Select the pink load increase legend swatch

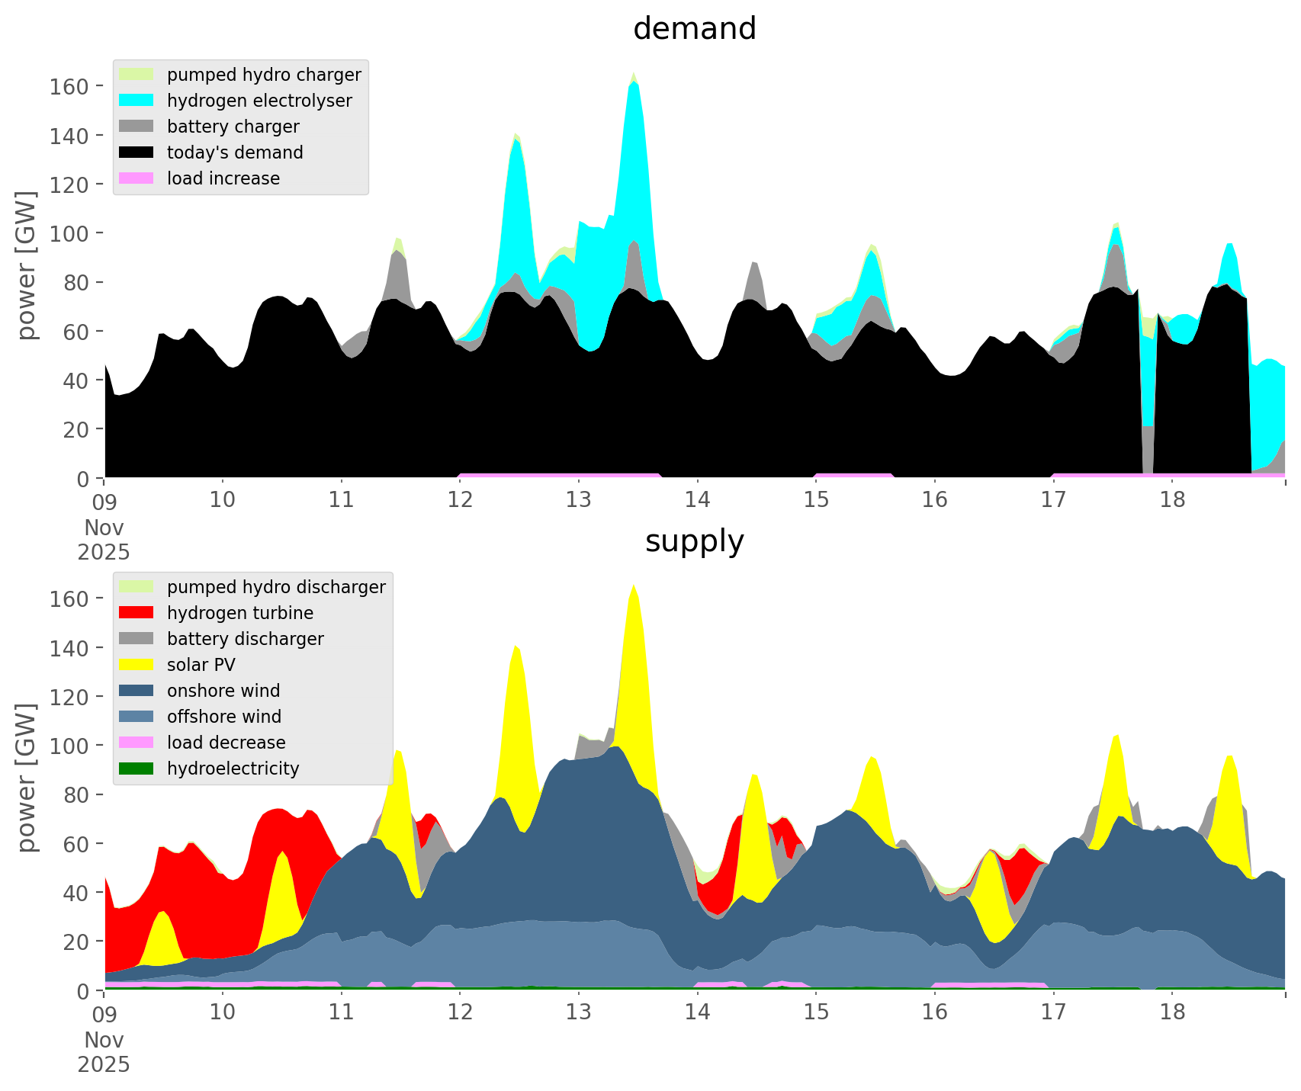(x=137, y=178)
